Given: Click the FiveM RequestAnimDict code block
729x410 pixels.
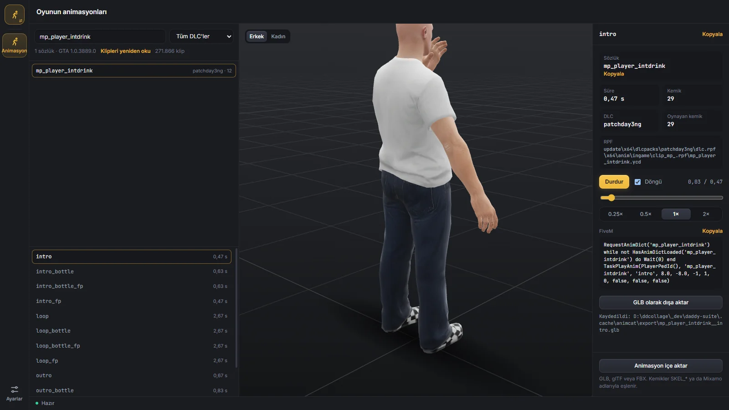Looking at the screenshot, I should [660, 263].
